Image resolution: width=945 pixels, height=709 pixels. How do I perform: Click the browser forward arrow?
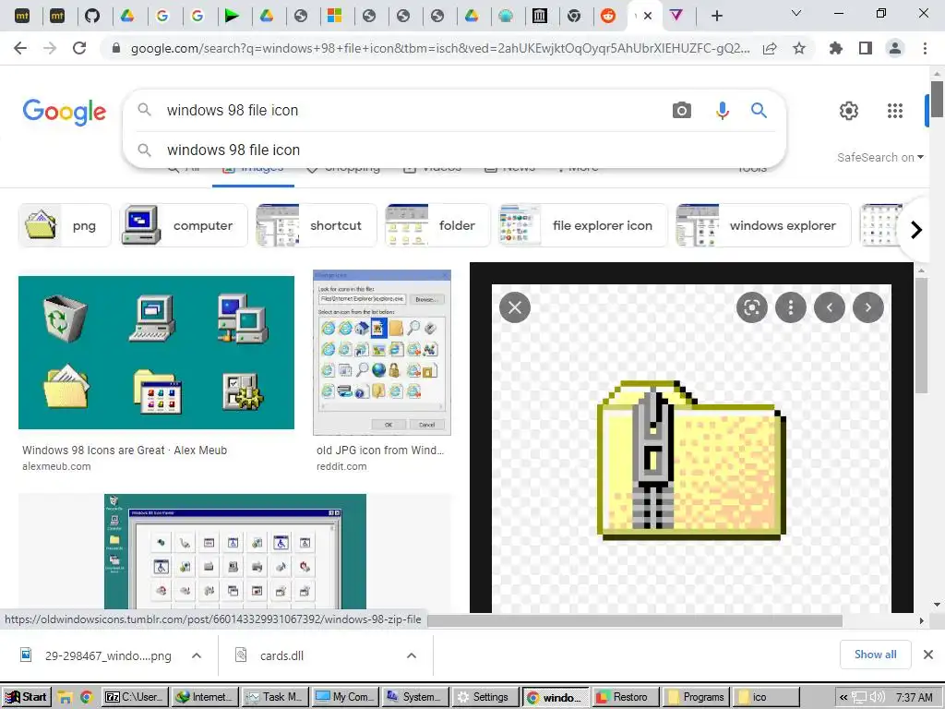pyautogui.click(x=50, y=48)
